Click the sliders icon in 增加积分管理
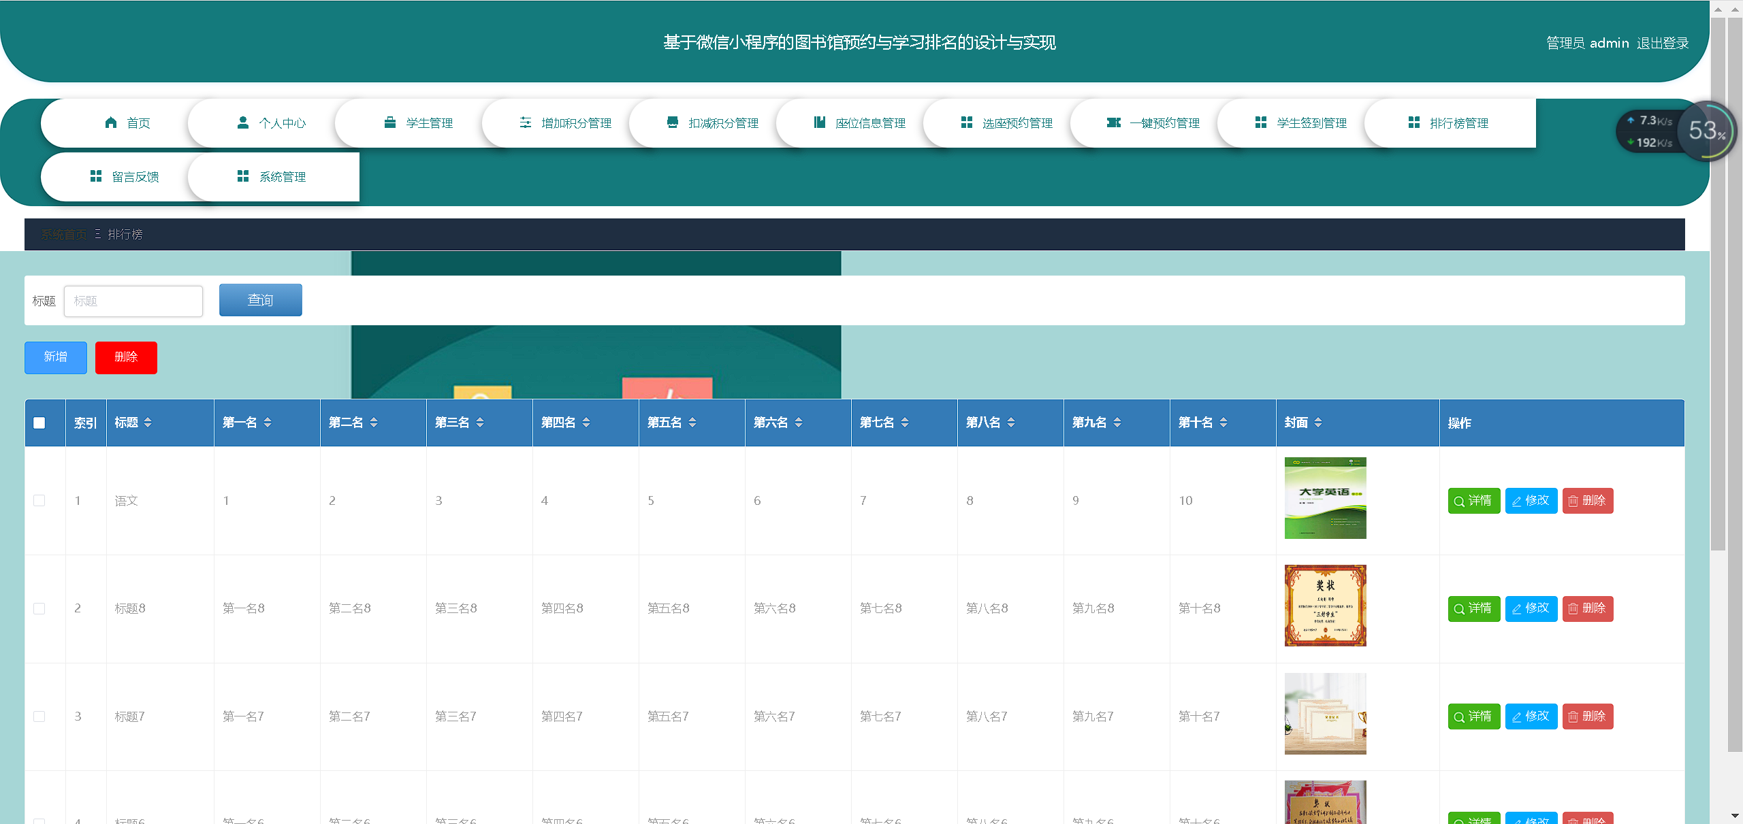This screenshot has width=1743, height=824. [x=526, y=122]
